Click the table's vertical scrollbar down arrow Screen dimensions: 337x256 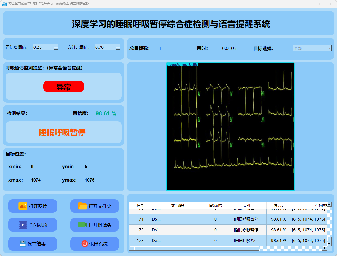point(329,243)
